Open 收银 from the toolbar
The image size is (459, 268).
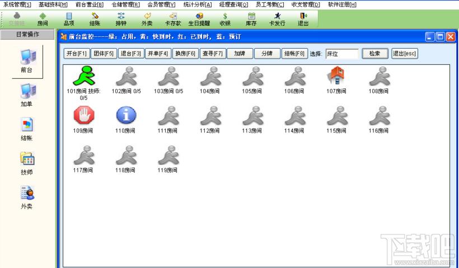(225, 20)
